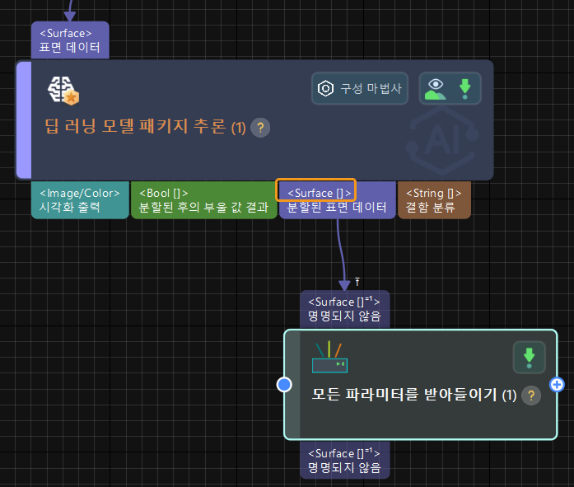Select the 모든 파라미터를 받아들이기 (1) title

(x=414, y=395)
